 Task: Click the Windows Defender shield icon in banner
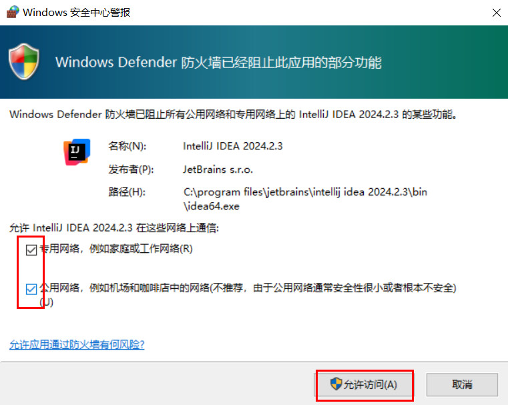(x=24, y=61)
